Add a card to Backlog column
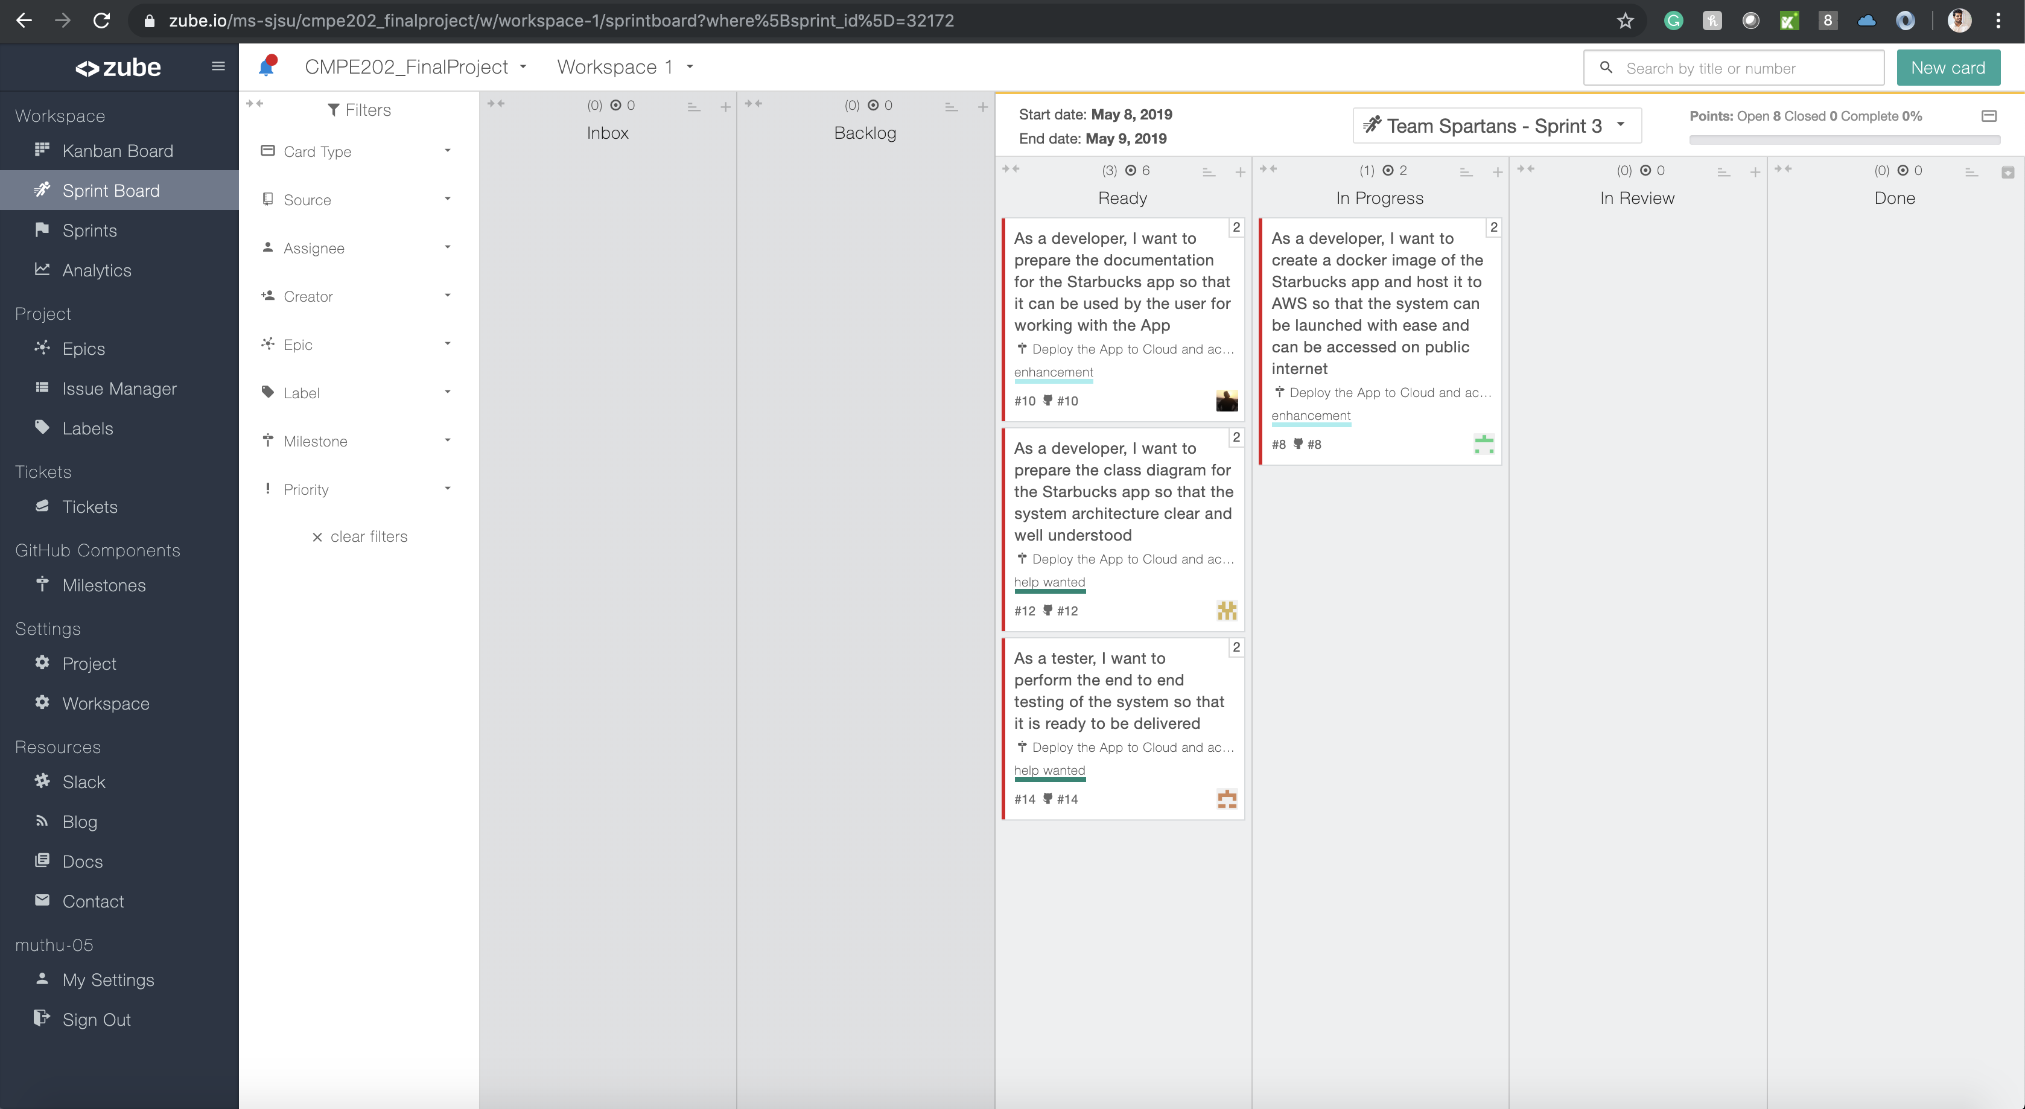This screenshot has height=1109, width=2025. (x=982, y=107)
